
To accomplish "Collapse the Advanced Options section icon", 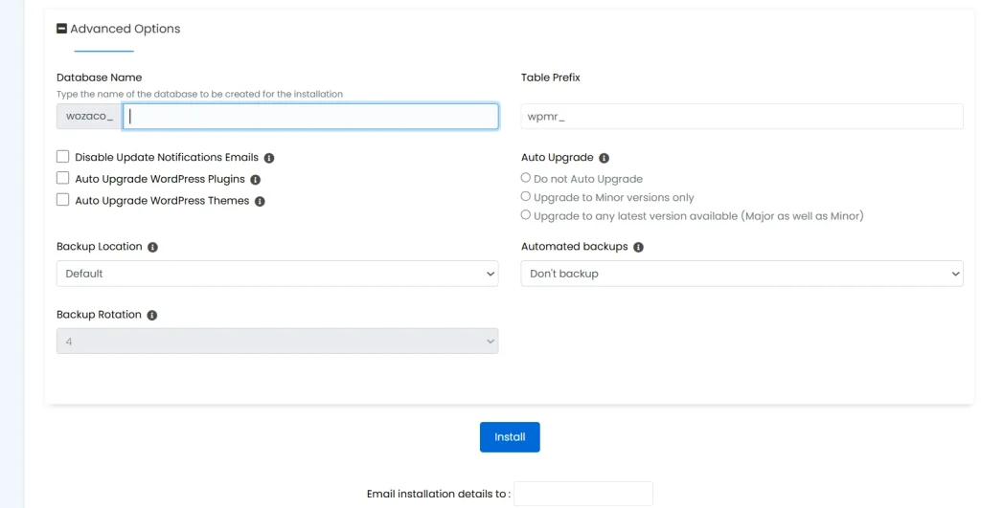I will pos(61,29).
